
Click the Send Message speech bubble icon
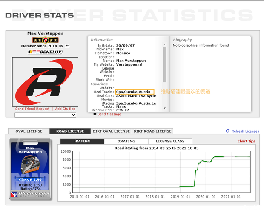pos(95,114)
